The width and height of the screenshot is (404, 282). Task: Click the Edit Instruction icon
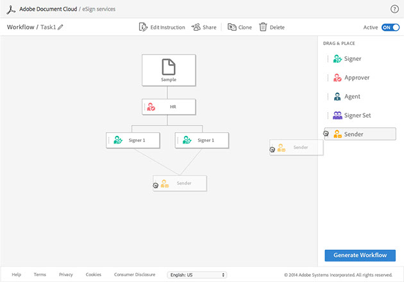tap(144, 28)
